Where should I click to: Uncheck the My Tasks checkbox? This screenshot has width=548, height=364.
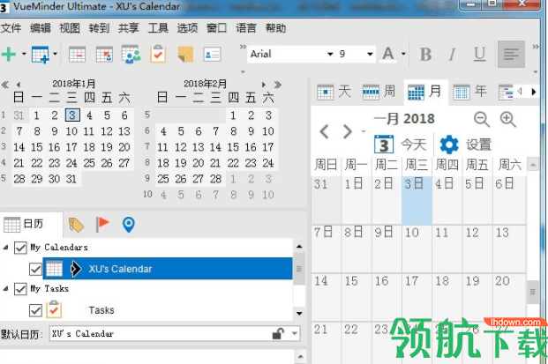tap(20, 288)
